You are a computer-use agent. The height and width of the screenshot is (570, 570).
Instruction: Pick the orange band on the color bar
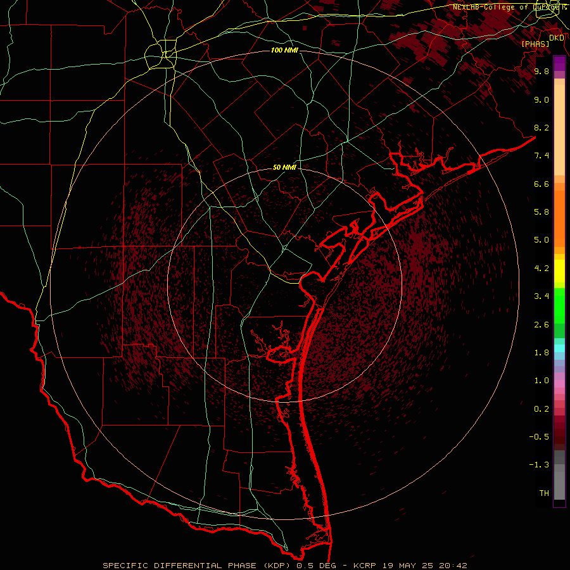[x=559, y=219]
